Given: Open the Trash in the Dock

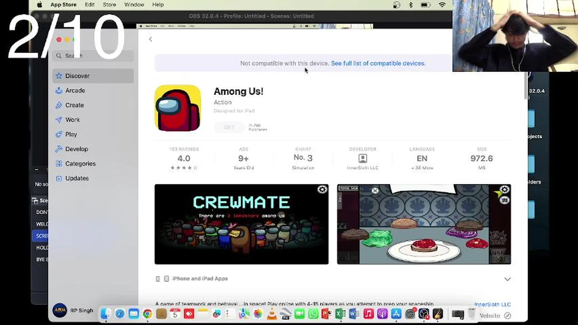Looking at the screenshot, I should point(471,314).
